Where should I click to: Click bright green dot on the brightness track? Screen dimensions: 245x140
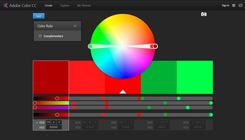coord(211,115)
